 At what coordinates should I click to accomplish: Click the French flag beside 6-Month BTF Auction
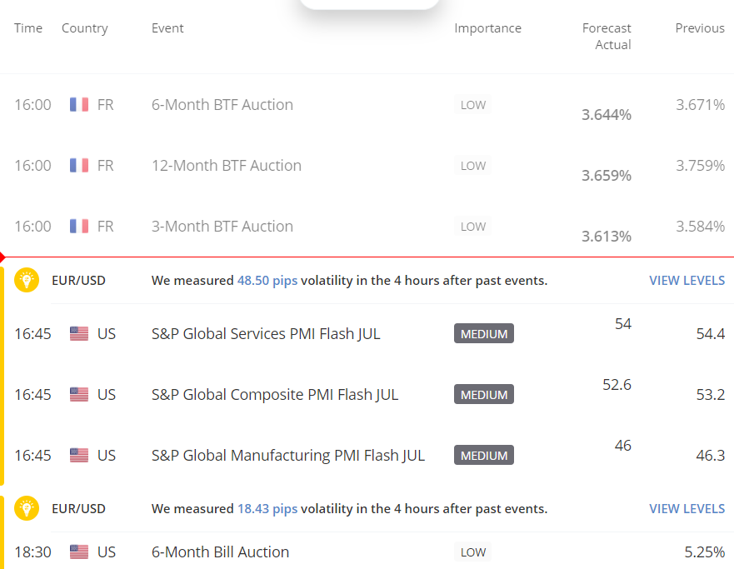click(x=79, y=105)
